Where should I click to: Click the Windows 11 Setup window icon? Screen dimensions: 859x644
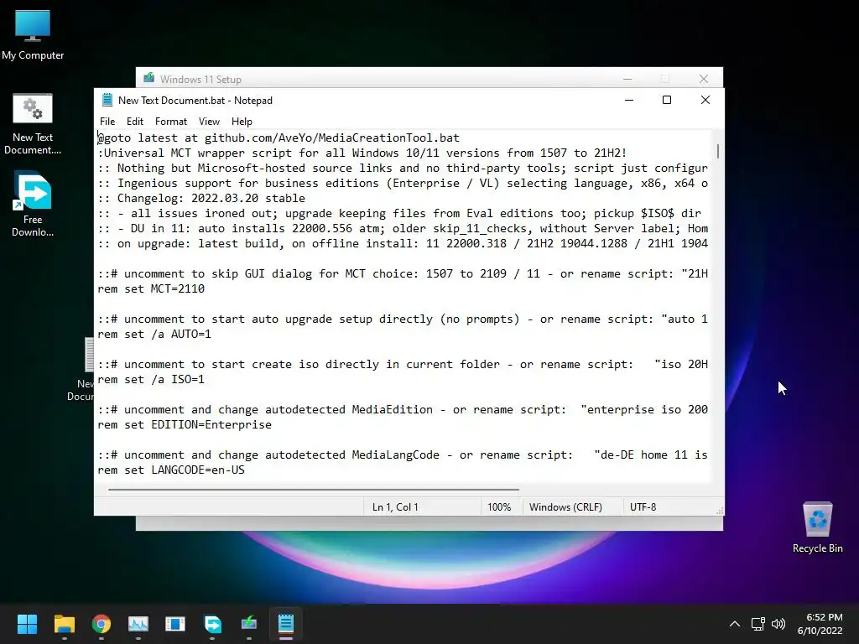tap(148, 78)
